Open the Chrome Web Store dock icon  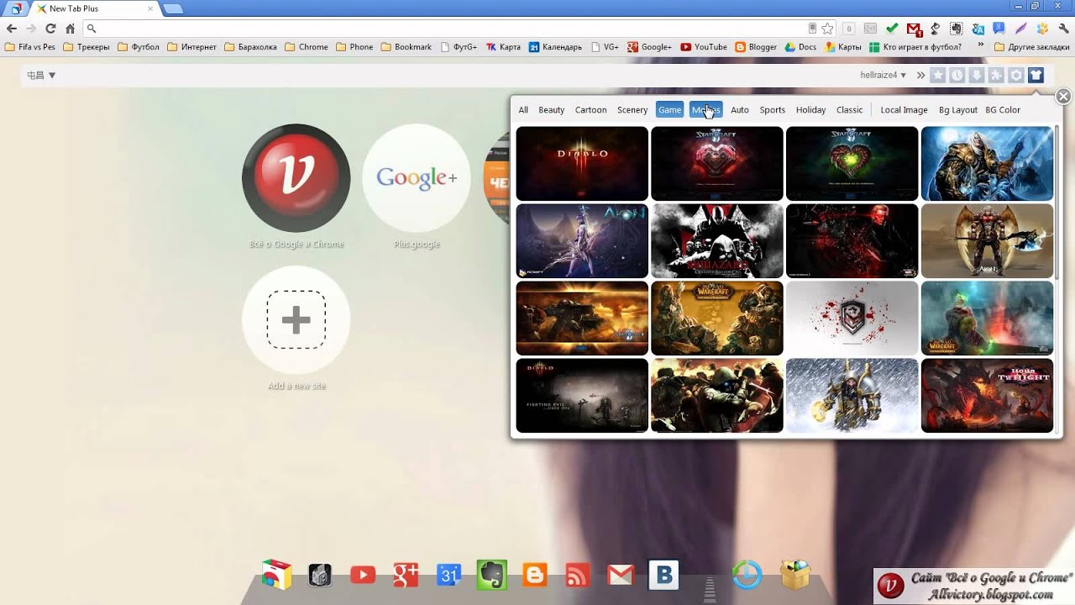[276, 575]
